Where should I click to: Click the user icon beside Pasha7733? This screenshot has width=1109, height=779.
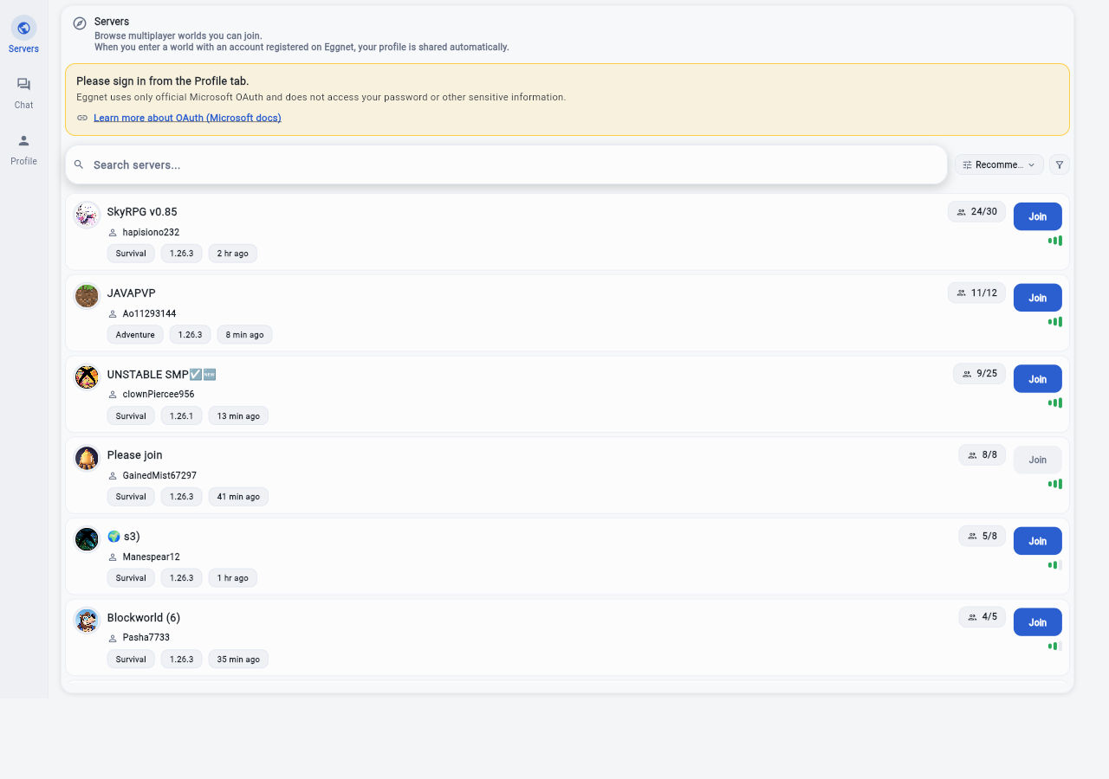pyautogui.click(x=113, y=638)
